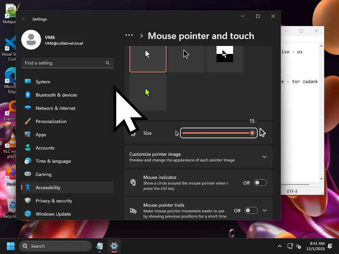Click the small pointer icon left of slider
Image resolution: width=339 pixels, height=254 pixels.
point(177,133)
